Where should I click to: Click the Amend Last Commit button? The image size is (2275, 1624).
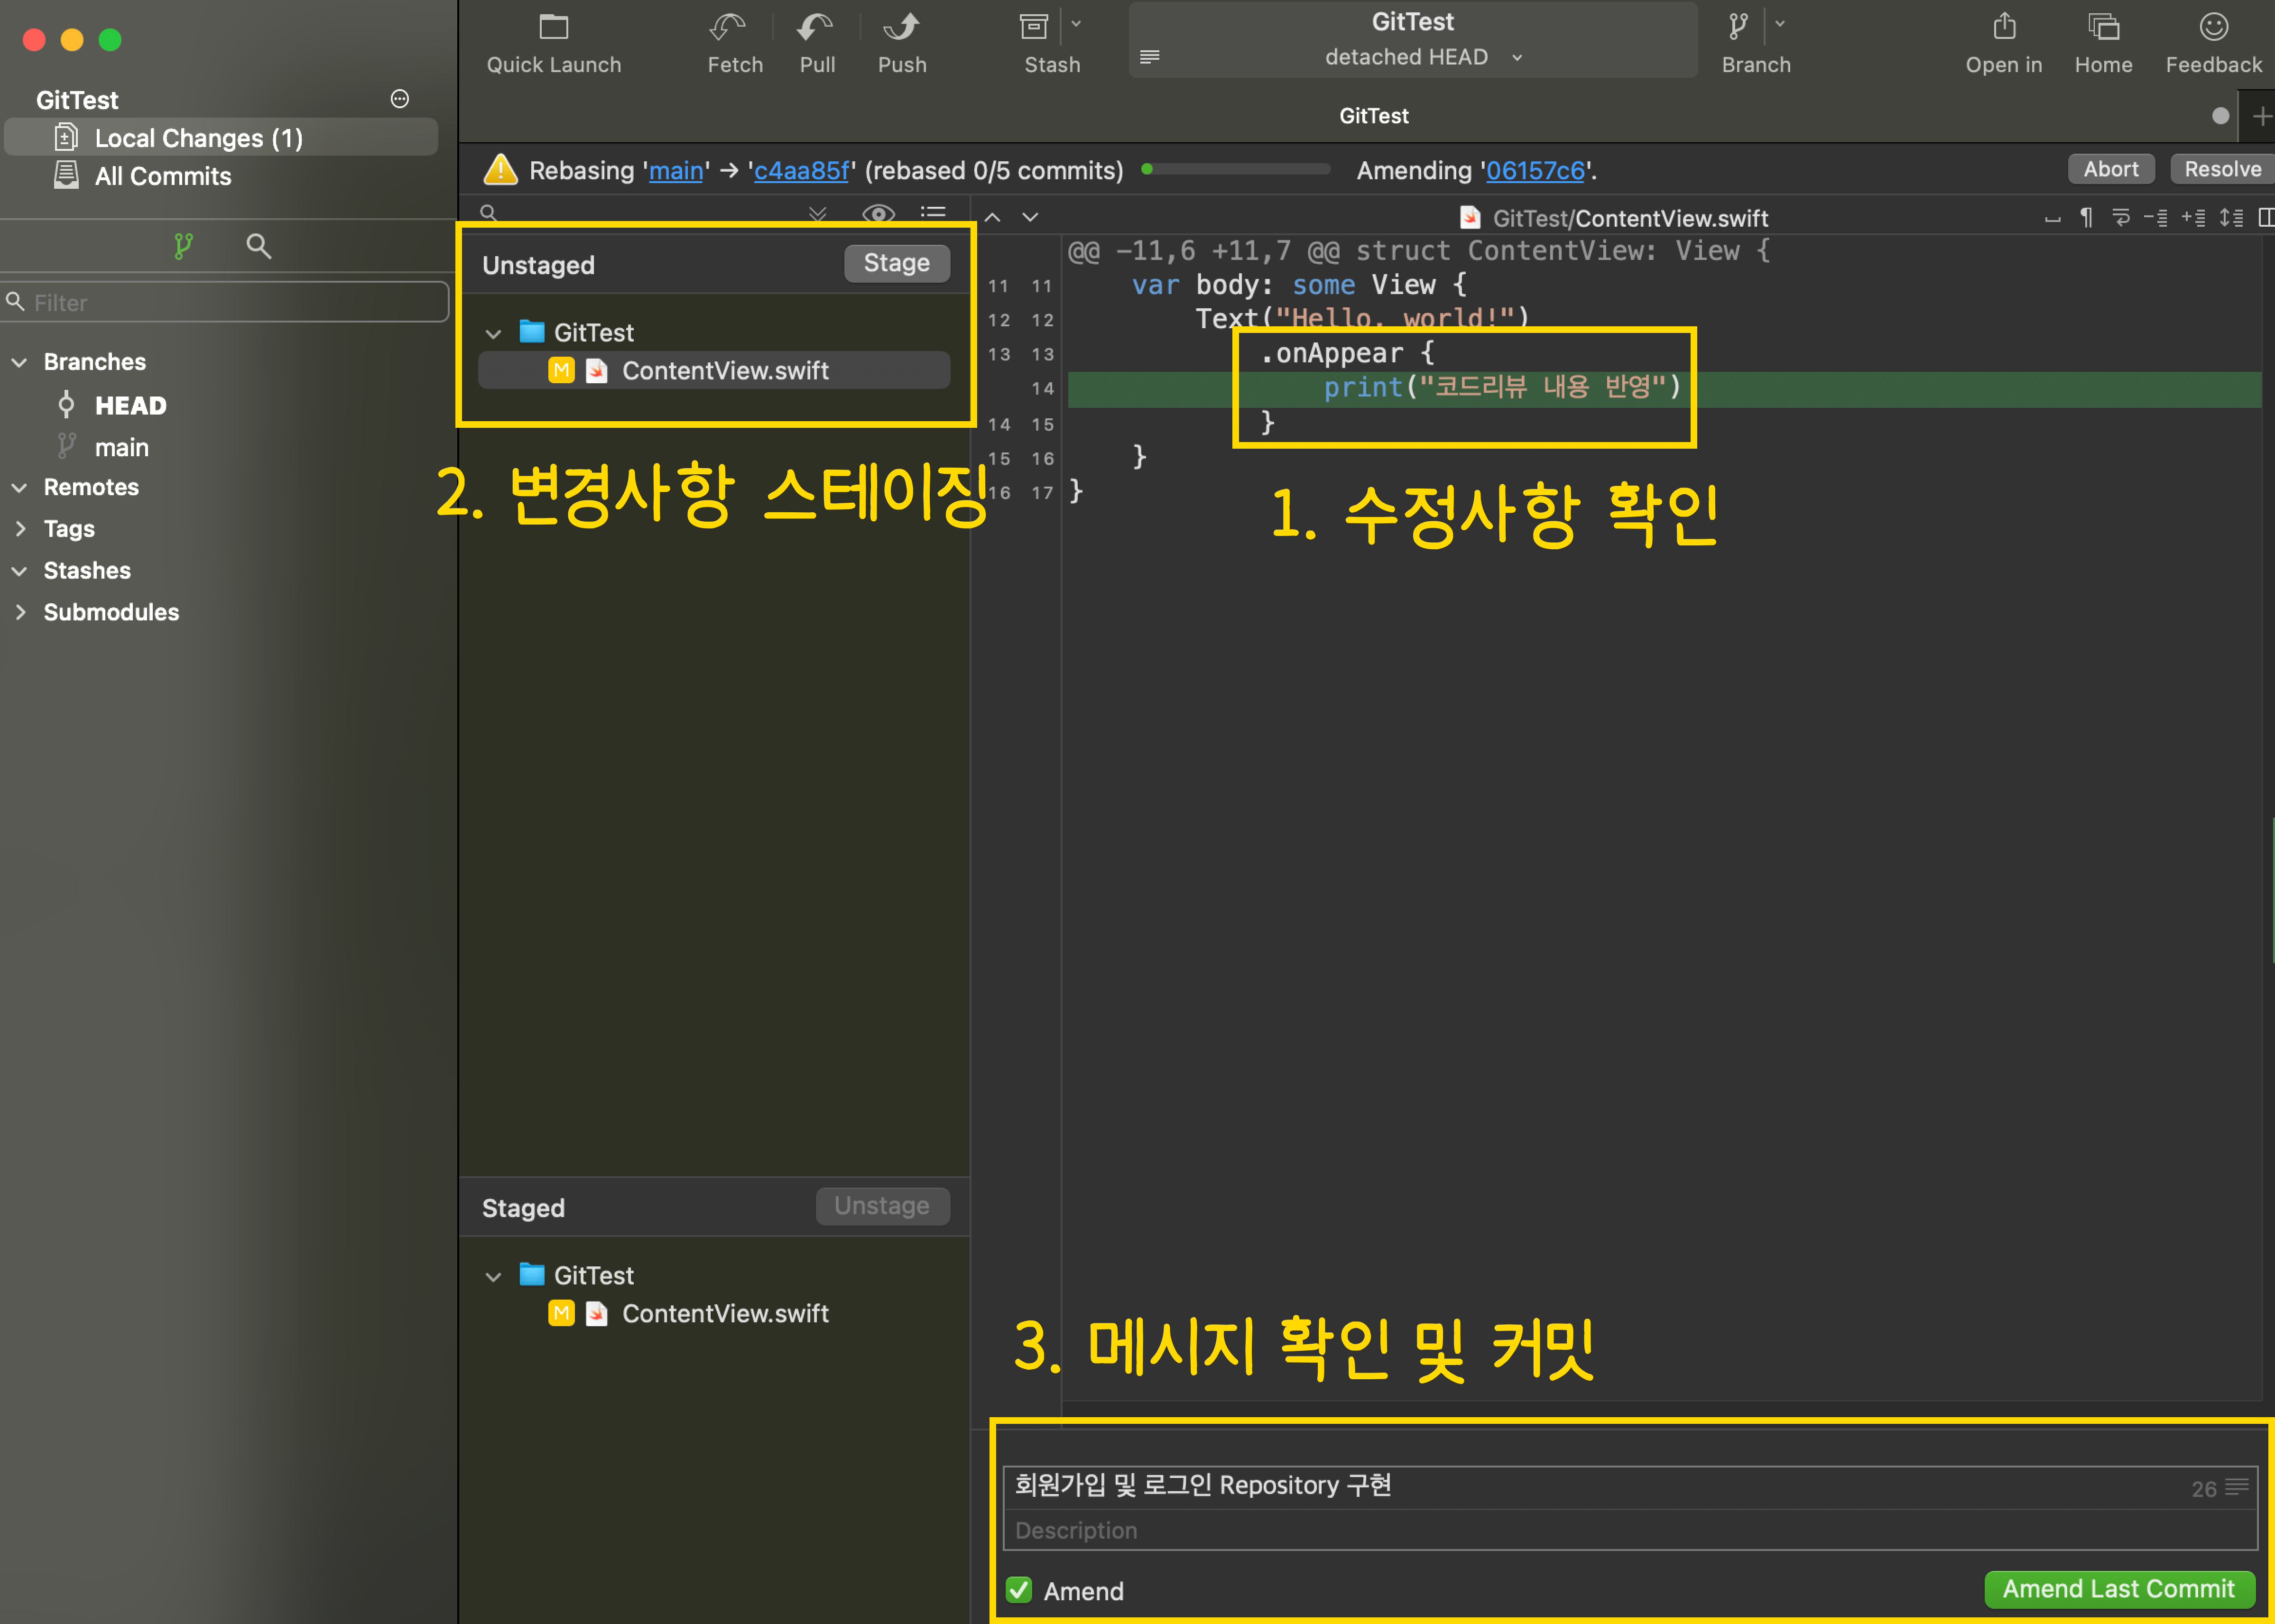click(2118, 1589)
